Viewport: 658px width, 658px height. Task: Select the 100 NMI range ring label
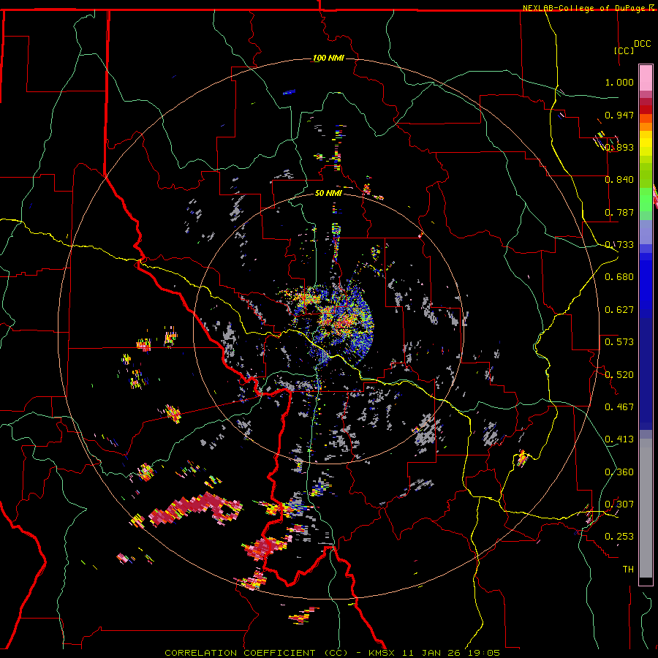(328, 58)
